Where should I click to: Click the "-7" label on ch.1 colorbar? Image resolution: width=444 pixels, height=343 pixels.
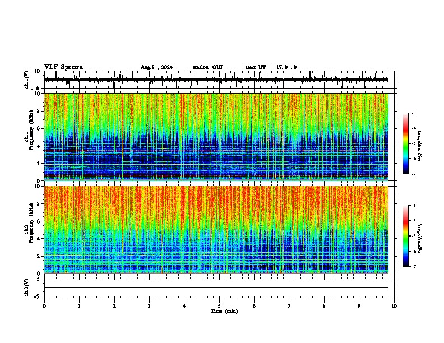point(413,174)
